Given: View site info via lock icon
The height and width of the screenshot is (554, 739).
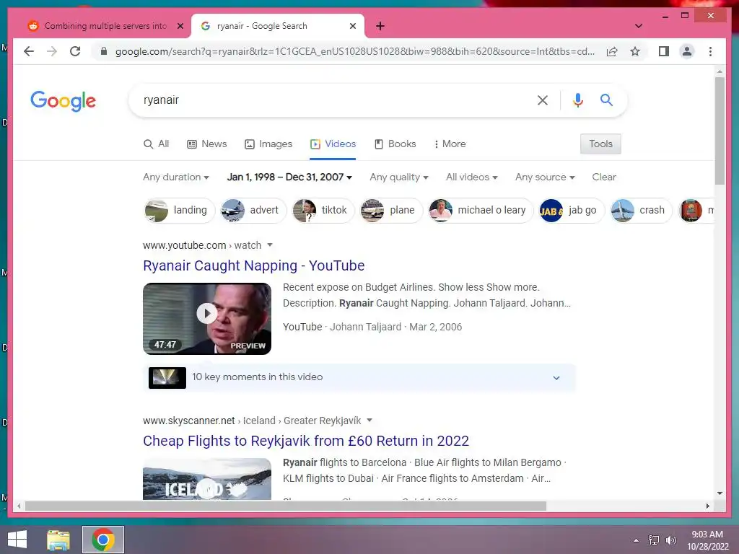Looking at the screenshot, I should click(x=104, y=51).
